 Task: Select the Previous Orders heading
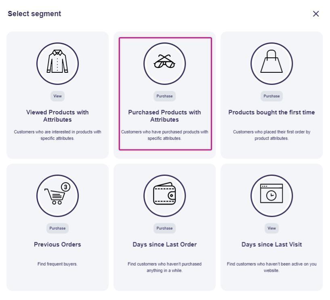pos(57,245)
